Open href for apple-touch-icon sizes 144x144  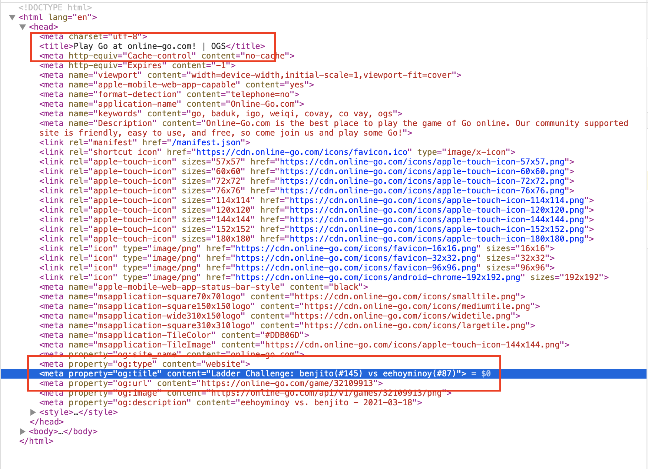tap(437, 220)
